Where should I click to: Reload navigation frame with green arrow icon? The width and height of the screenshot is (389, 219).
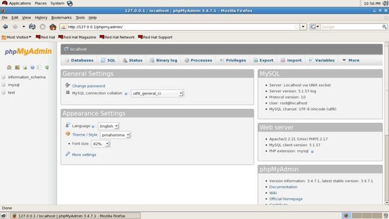coord(47,67)
